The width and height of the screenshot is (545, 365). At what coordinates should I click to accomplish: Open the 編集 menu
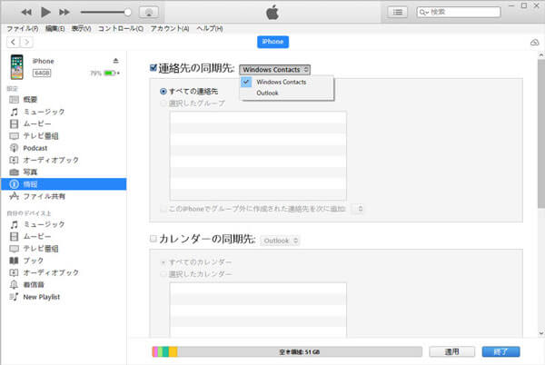click(54, 28)
